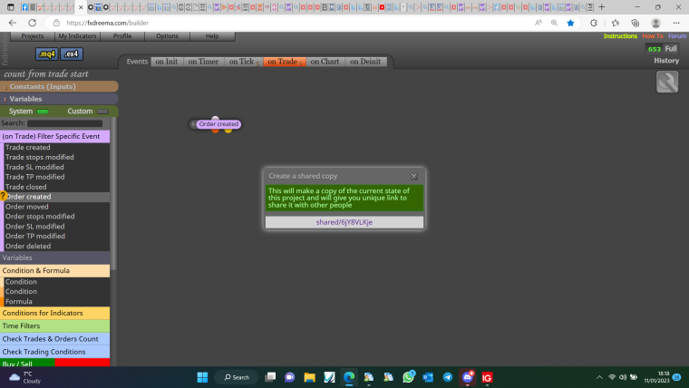Open the Profile menu
This screenshot has height=388, width=689.
[122, 36]
